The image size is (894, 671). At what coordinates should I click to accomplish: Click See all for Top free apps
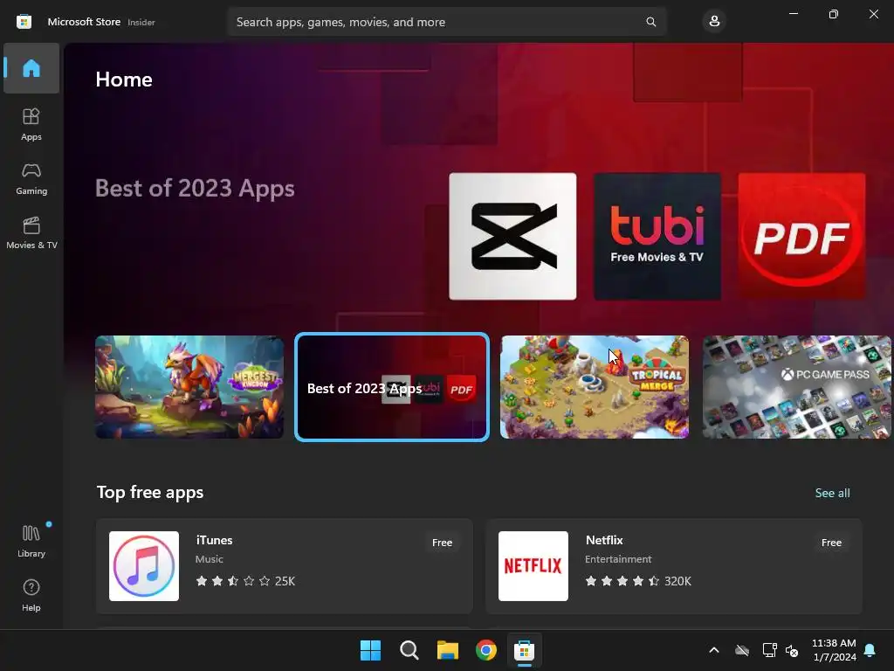coord(832,493)
